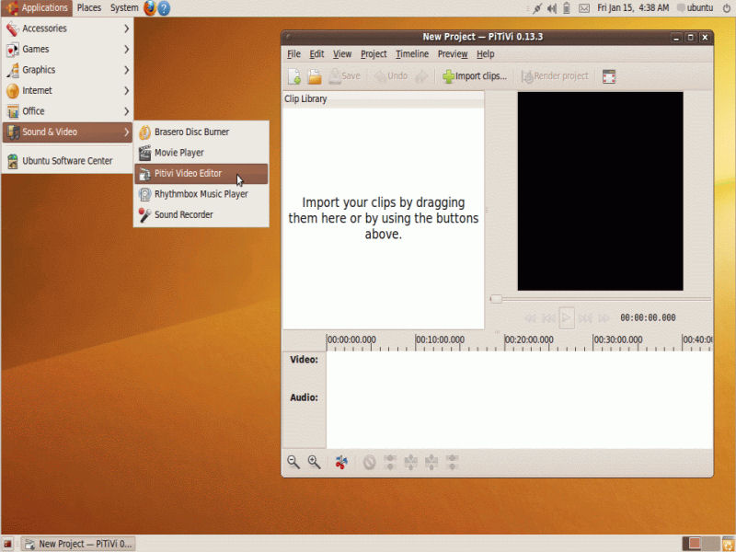Expand the Graphics submenu
The image size is (736, 552).
pyautogui.click(x=67, y=70)
